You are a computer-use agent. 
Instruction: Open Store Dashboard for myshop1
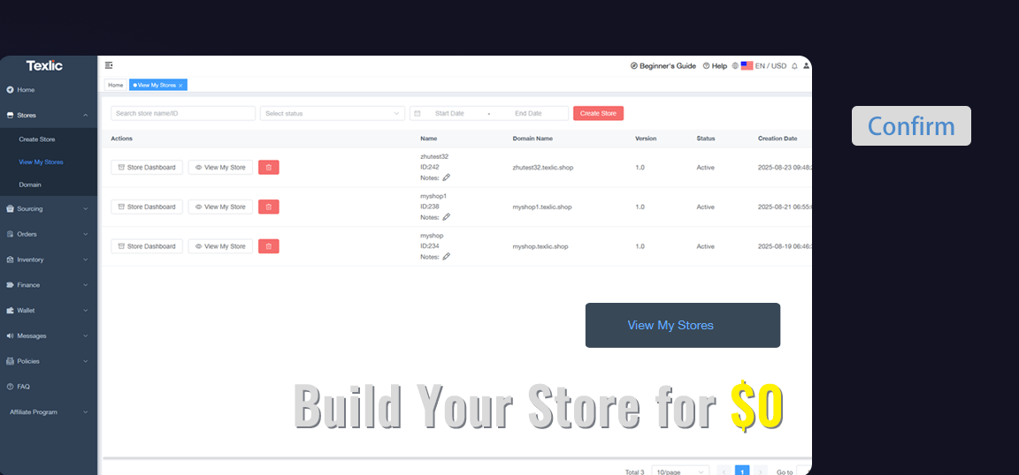tap(147, 207)
